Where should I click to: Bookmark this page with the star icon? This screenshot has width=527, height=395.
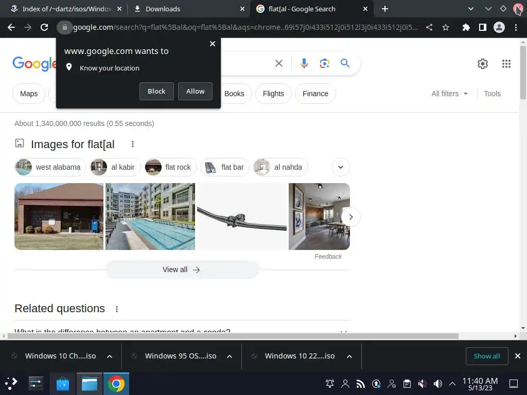pyautogui.click(x=446, y=28)
